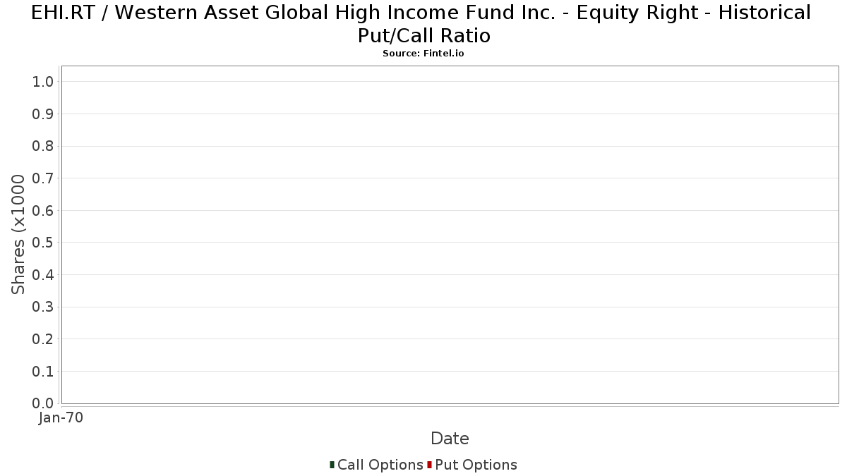Click the 0.7 y-axis tick label
Image resolution: width=847 pixels, height=476 pixels.
[44, 178]
